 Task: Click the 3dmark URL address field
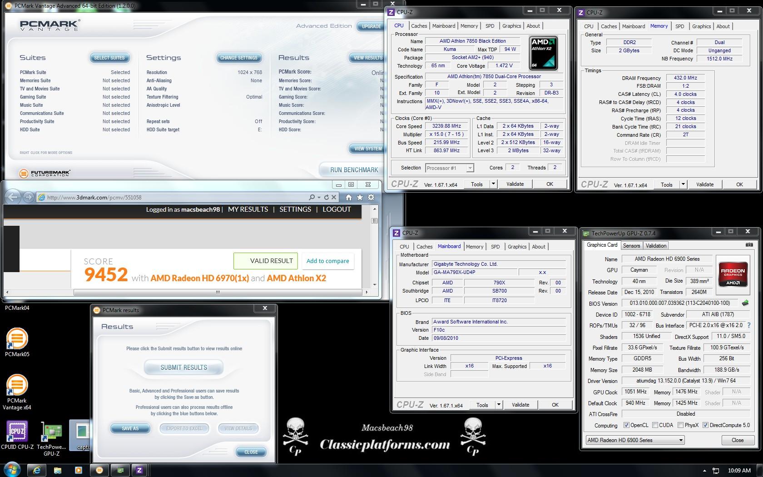click(x=173, y=197)
